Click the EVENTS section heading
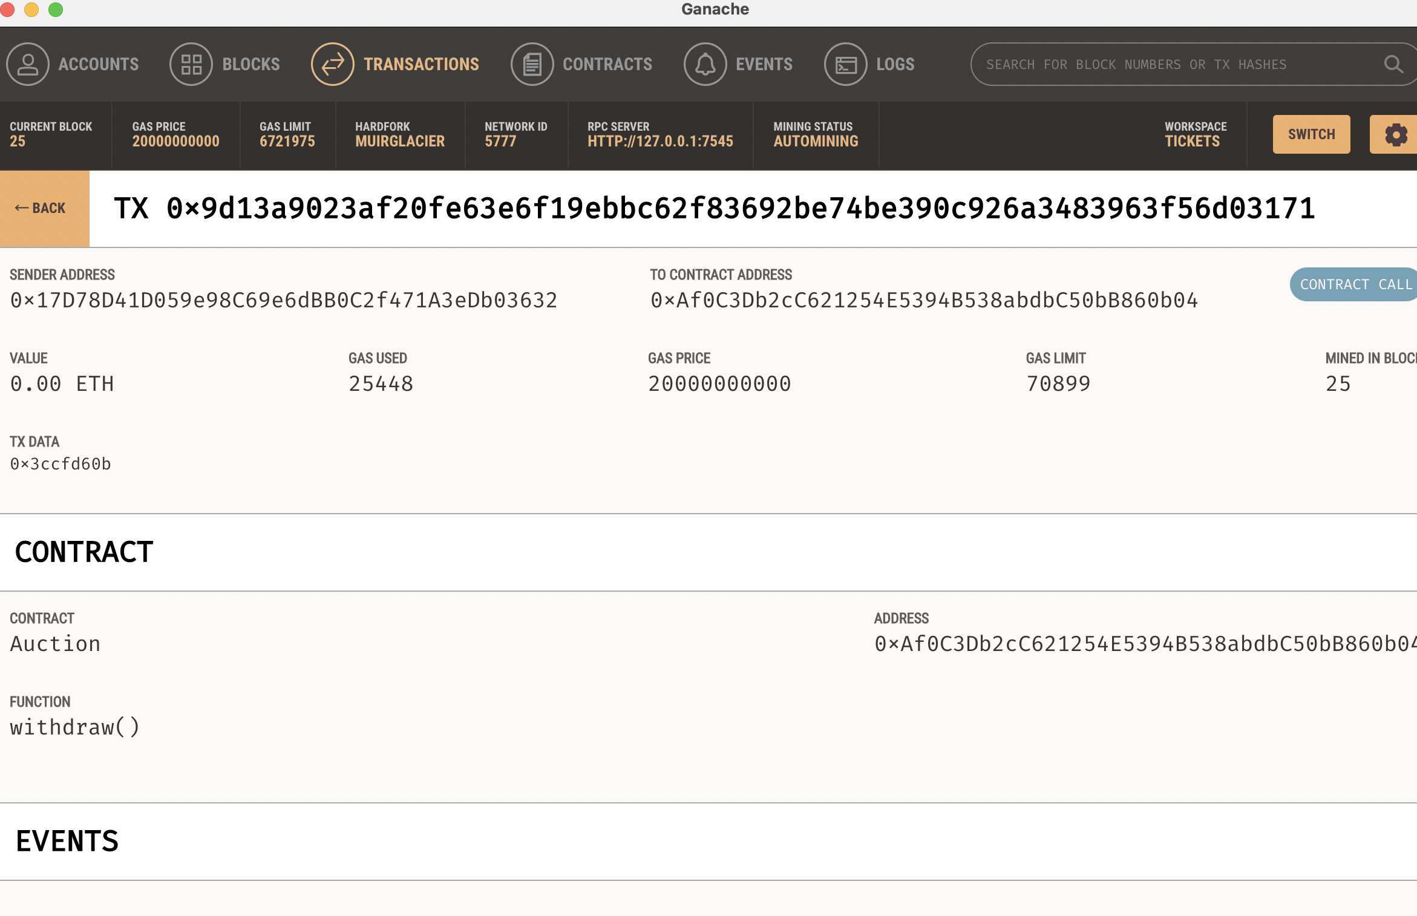 [x=67, y=841]
